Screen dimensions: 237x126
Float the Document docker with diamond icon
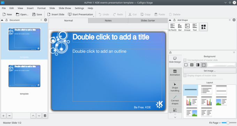click(x=41, y=20)
